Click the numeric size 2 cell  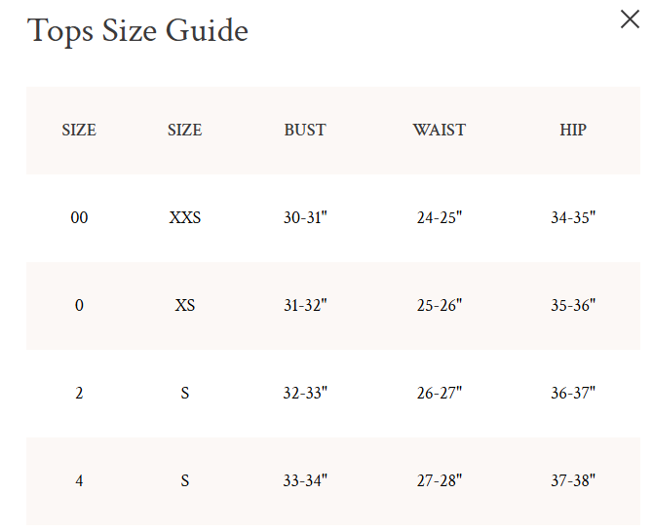click(x=79, y=394)
